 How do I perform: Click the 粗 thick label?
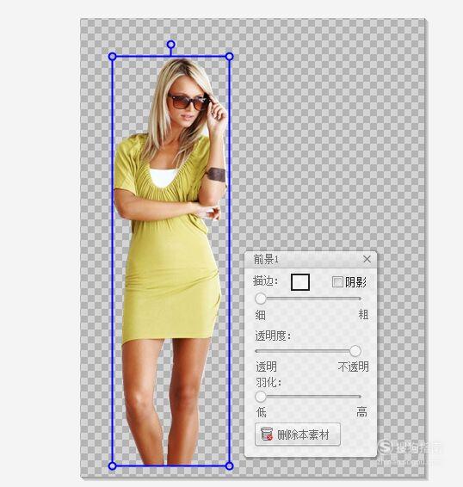pyautogui.click(x=363, y=315)
